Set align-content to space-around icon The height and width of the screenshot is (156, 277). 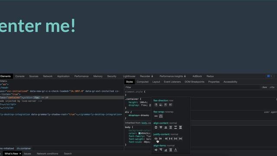[x=171, y=127]
